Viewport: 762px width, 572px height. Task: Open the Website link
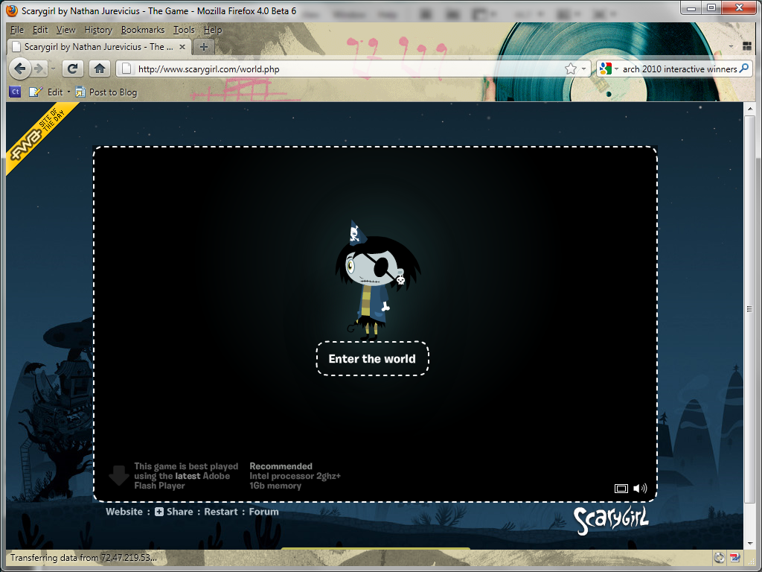click(x=124, y=512)
